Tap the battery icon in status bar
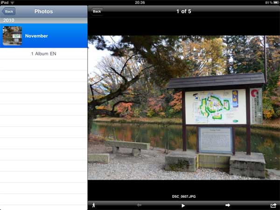Image resolution: width=280 pixels, height=210 pixels. 275,2
